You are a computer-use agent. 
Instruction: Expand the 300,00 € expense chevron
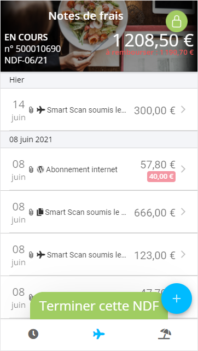tap(183, 110)
